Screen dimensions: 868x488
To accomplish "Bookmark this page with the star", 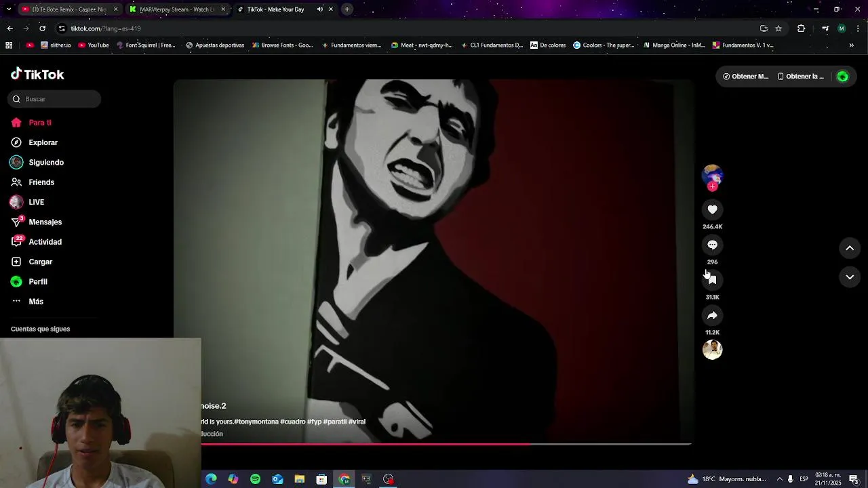I will [x=778, y=28].
